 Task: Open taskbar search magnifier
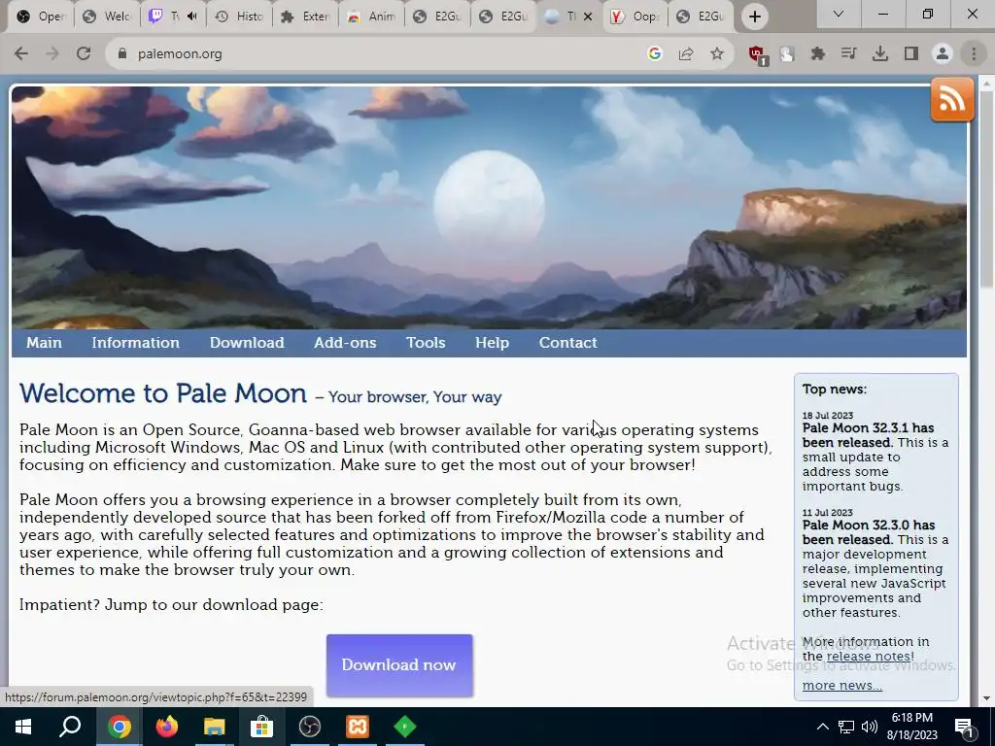coord(70,727)
